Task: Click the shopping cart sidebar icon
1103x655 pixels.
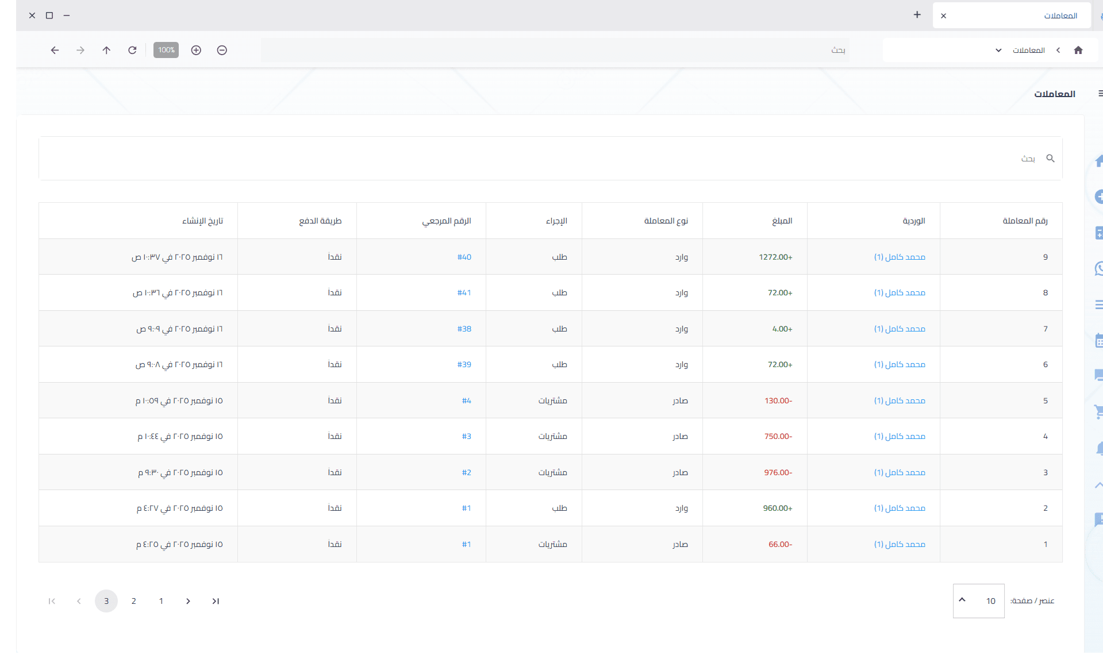Action: click(1098, 411)
